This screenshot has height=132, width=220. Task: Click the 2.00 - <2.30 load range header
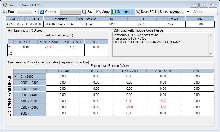click(163, 71)
